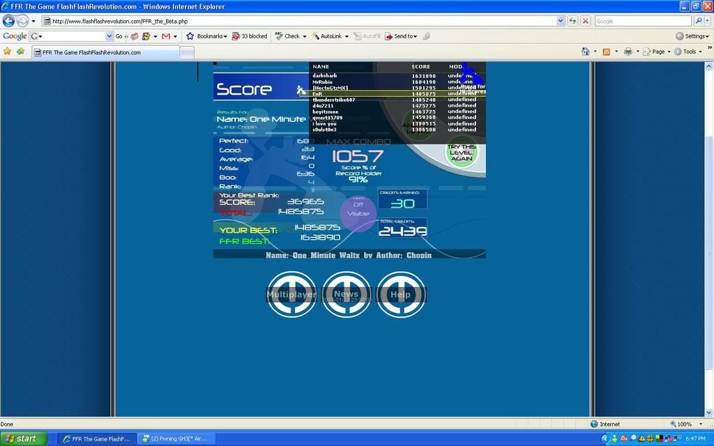Click the Refresh page icon

pos(572,21)
